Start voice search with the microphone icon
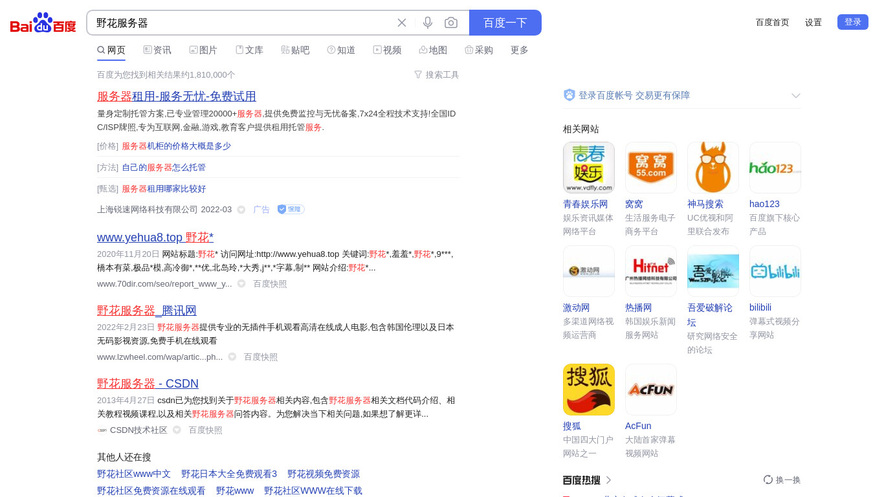 tap(428, 23)
